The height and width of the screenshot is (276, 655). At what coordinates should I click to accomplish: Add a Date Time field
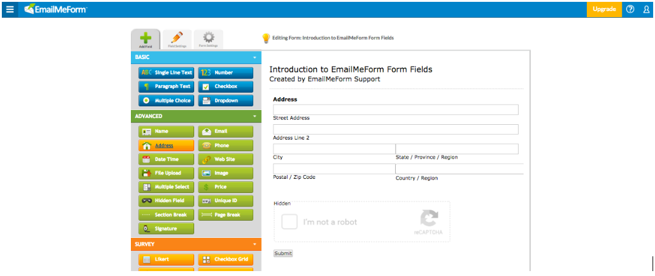pos(167,159)
